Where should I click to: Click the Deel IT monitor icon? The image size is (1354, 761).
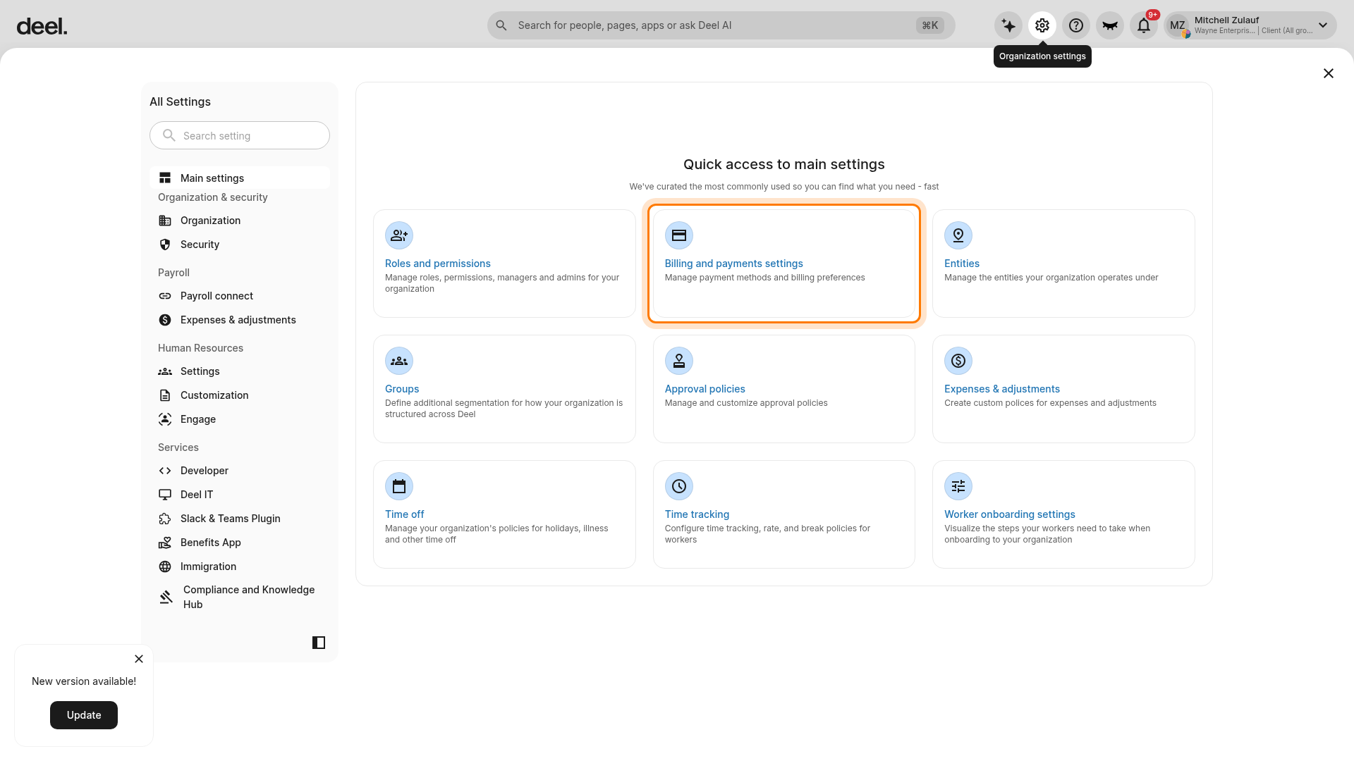pyautogui.click(x=165, y=495)
